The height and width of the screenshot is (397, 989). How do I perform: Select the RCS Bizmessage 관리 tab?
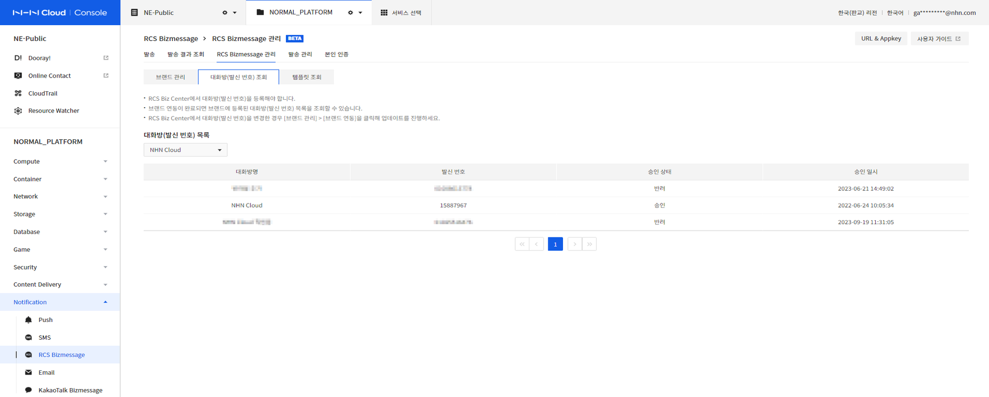coord(246,54)
